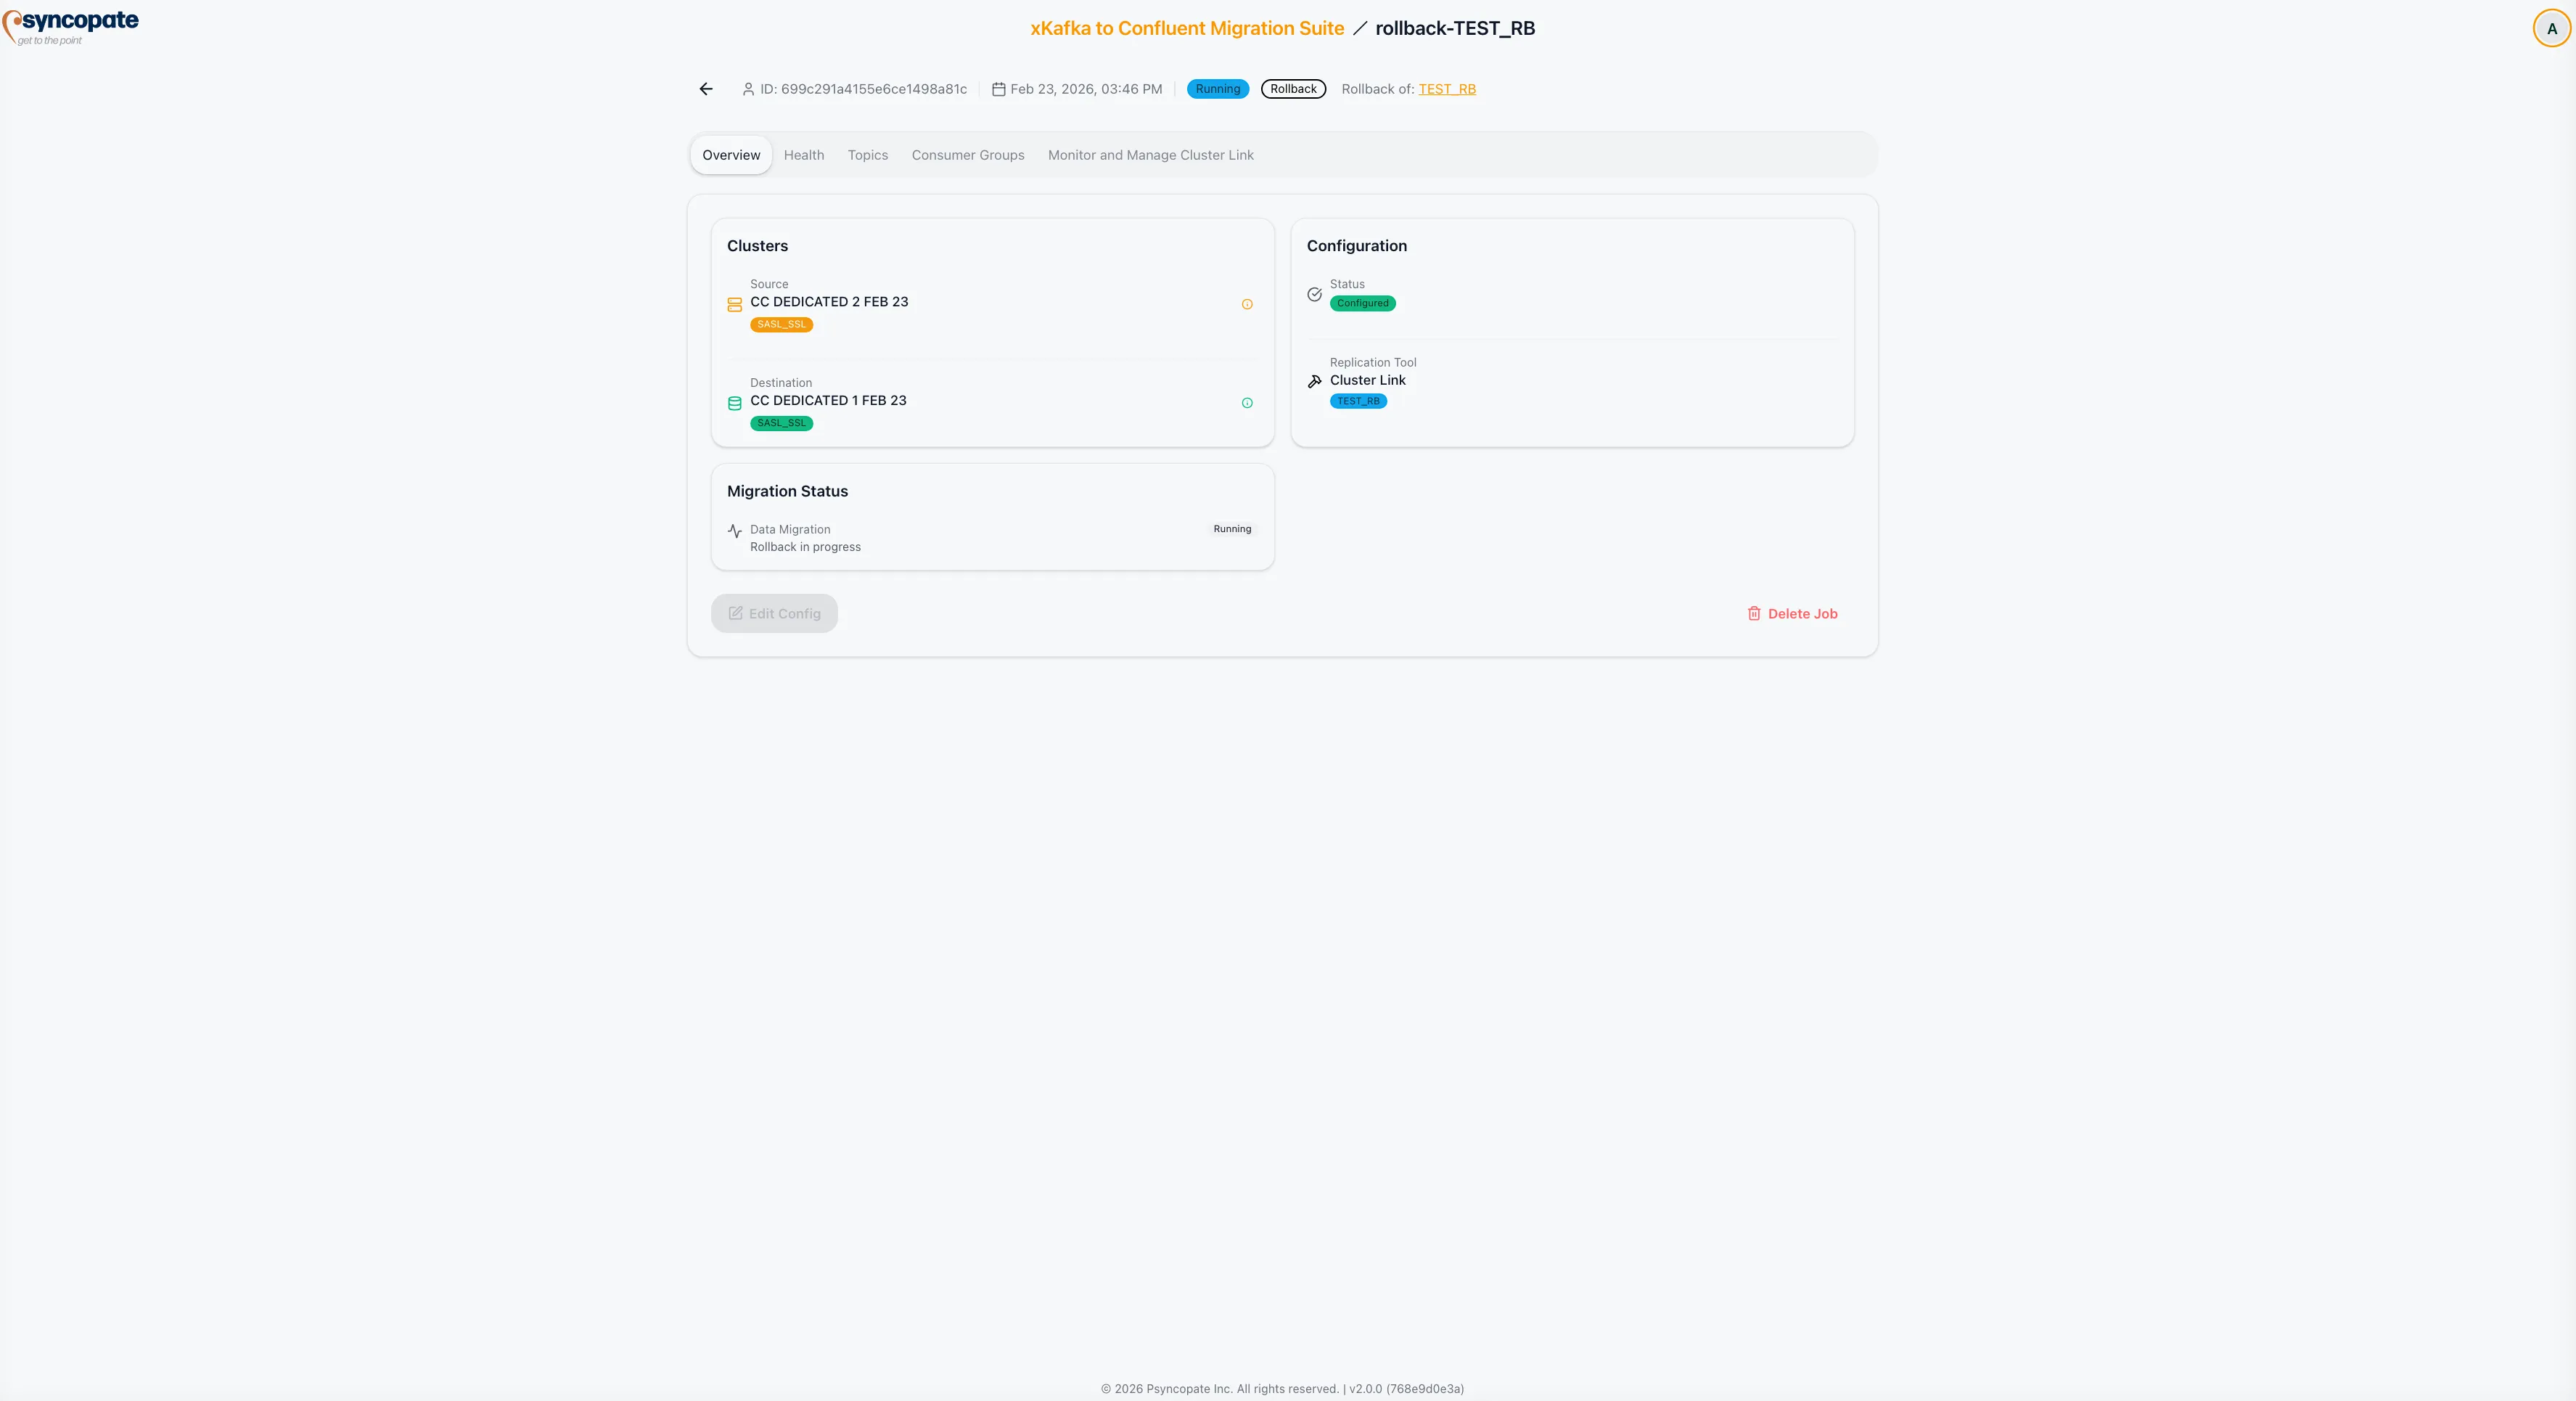Open Monitor and Manage Cluster Link tab
Screen dimensions: 2576x1401
pos(1151,154)
